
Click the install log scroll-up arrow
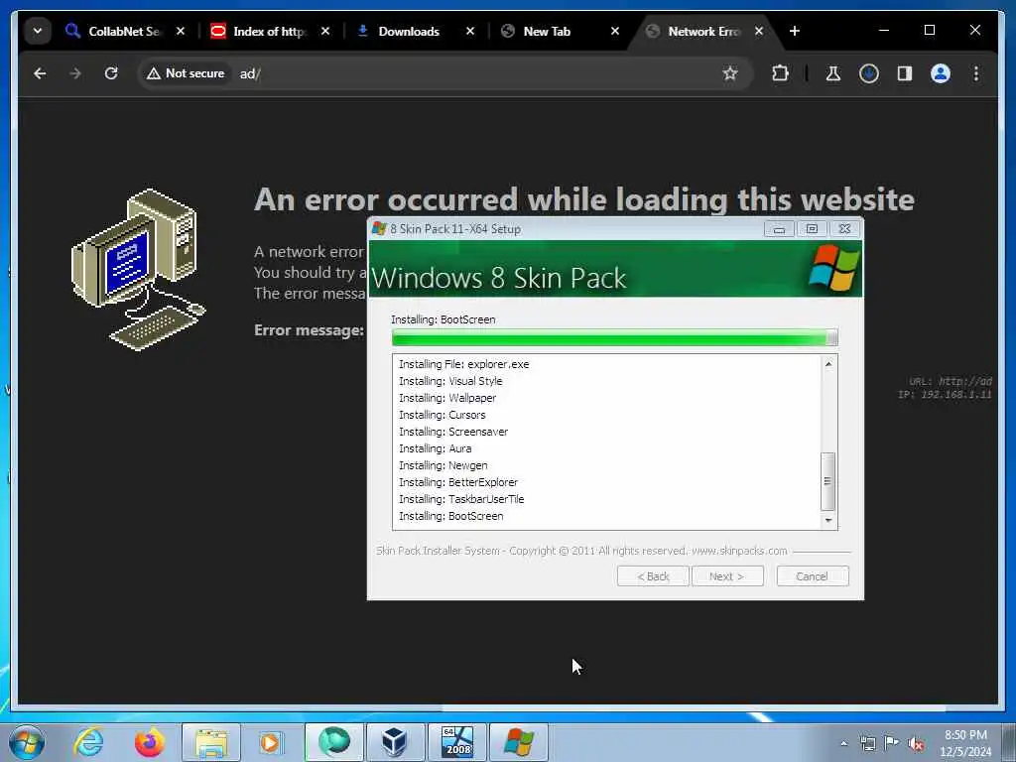(x=828, y=364)
